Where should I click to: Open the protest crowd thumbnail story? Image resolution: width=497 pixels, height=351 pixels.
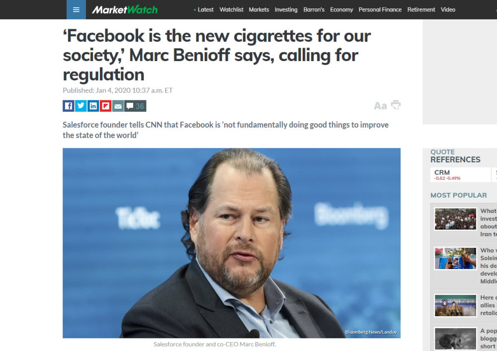tap(455, 219)
